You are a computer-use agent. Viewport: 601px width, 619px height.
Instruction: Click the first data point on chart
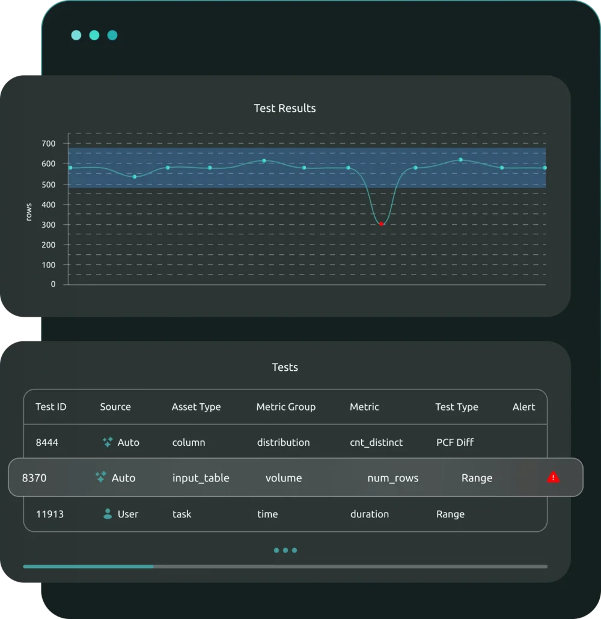pos(70,168)
